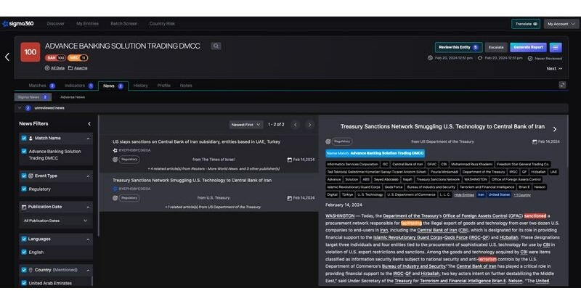The width and height of the screenshot is (581, 304).
Task: Click the search icon beside entity name
Action: tap(216, 46)
